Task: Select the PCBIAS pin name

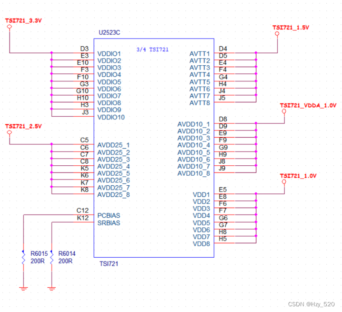Action: (x=109, y=215)
